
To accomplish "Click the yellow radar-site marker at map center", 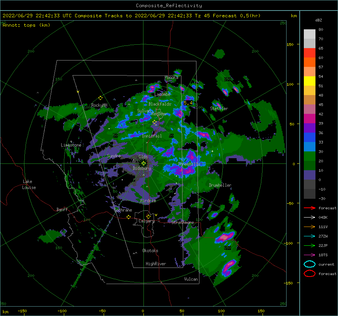I will tap(143, 163).
